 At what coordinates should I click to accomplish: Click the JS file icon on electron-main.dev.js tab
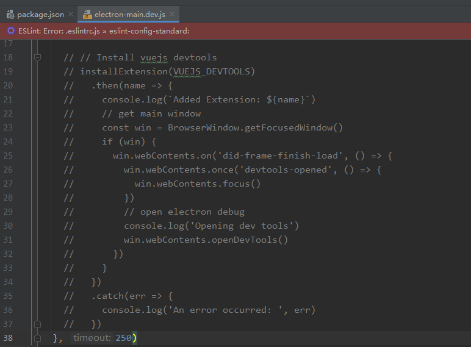coord(87,15)
